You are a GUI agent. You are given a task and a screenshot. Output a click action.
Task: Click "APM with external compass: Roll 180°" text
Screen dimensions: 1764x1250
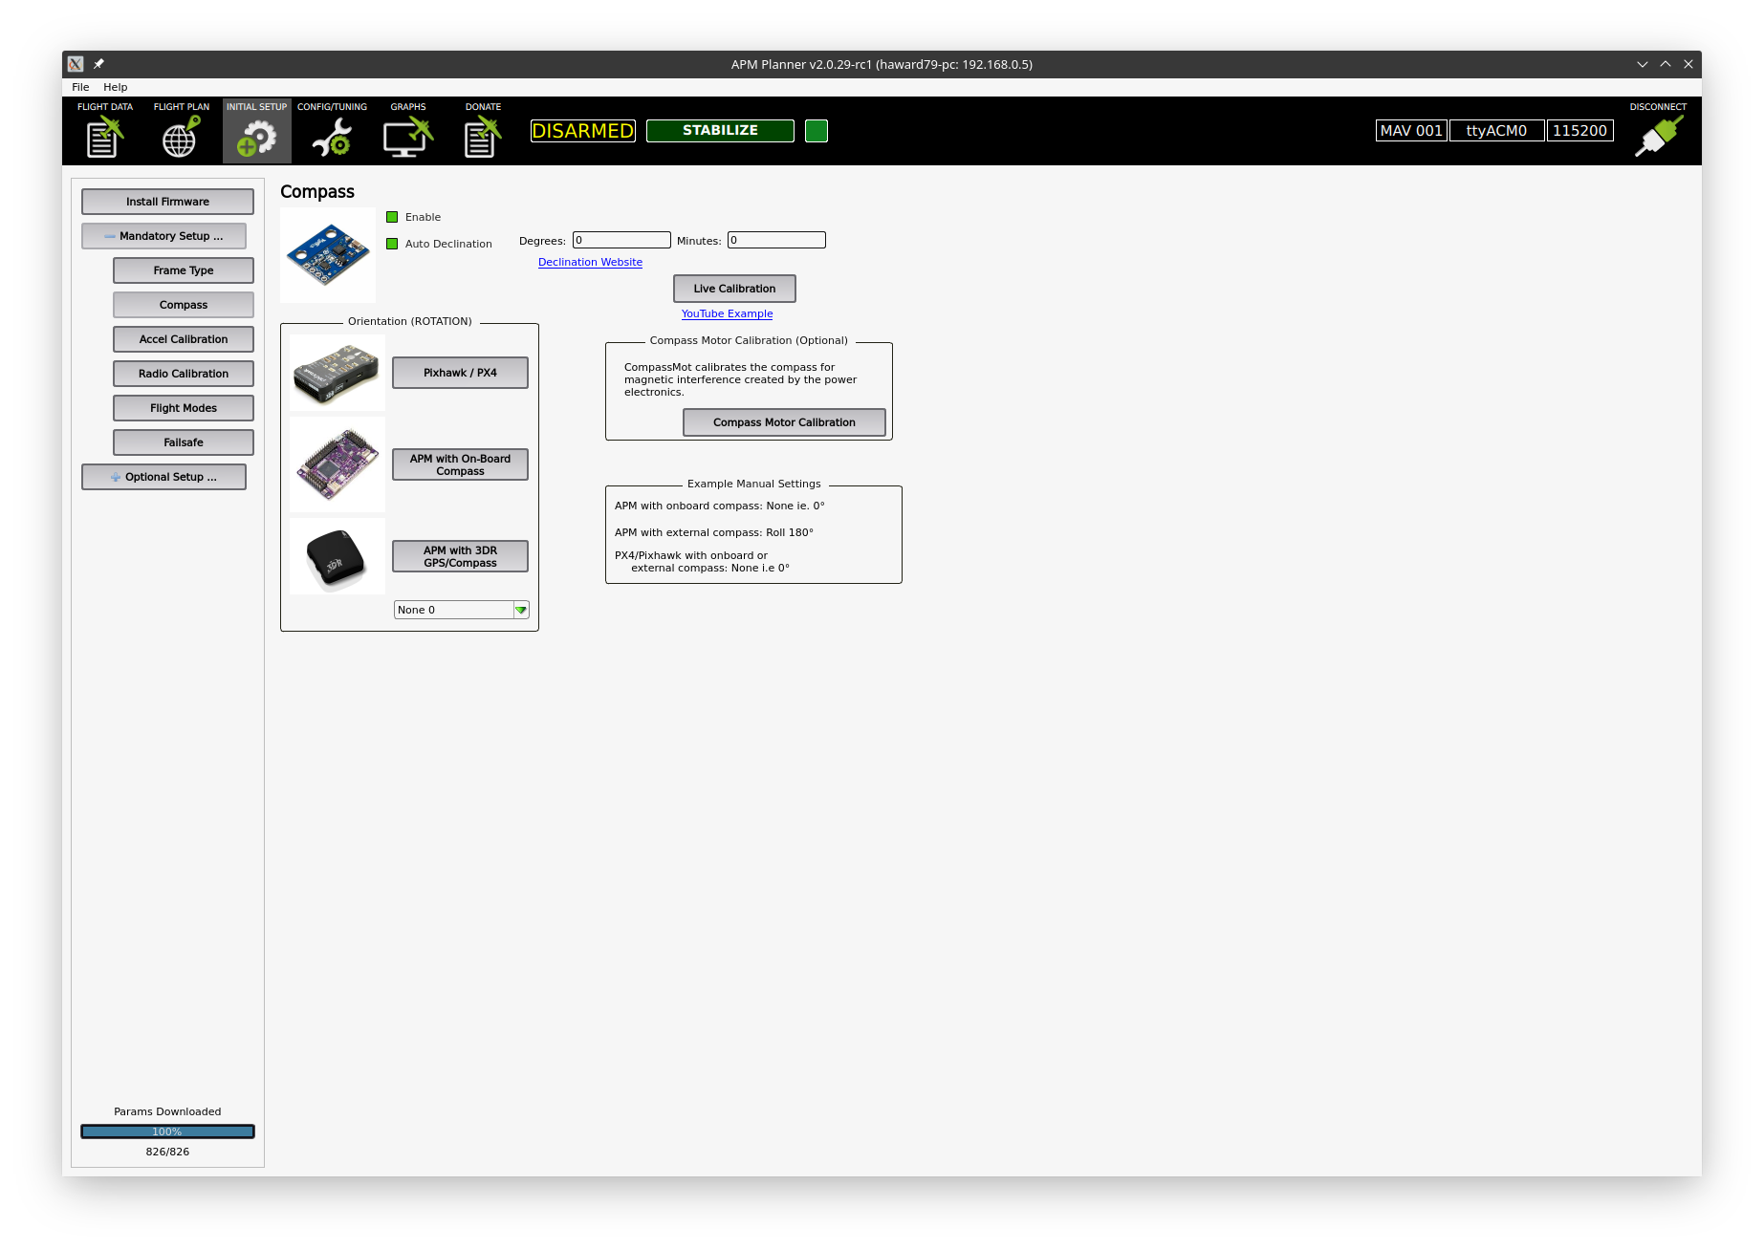click(713, 532)
